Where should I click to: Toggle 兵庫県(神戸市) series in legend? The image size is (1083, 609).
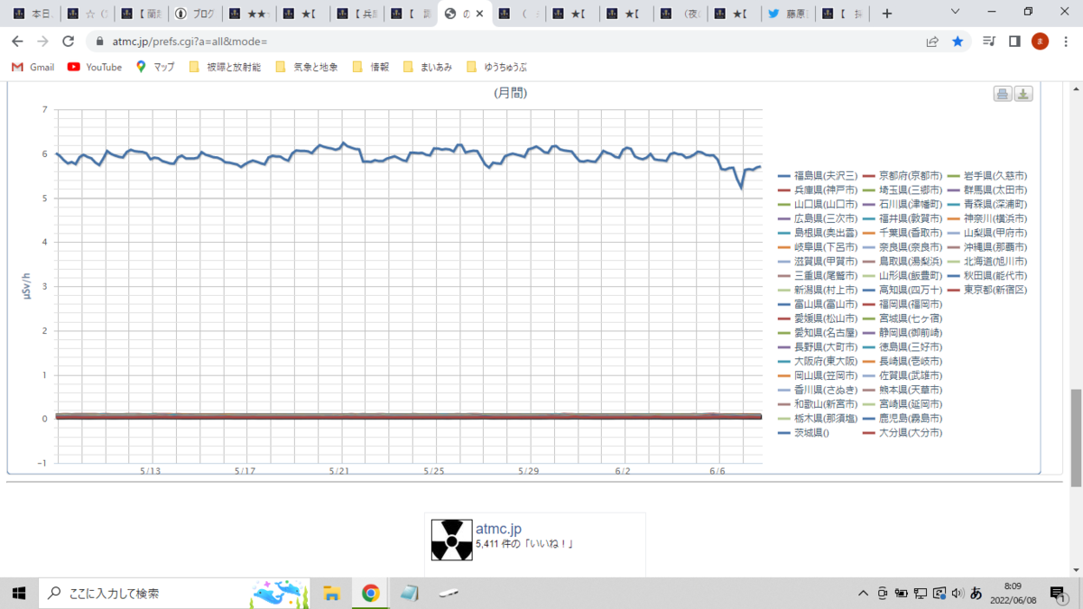pyautogui.click(x=817, y=189)
